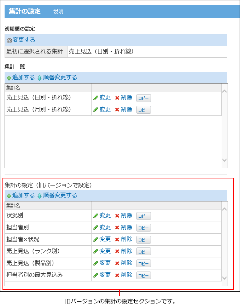Click 変更 for 売上見込（日別・折れ線）
The width and height of the screenshot is (240, 308).
tap(105, 98)
